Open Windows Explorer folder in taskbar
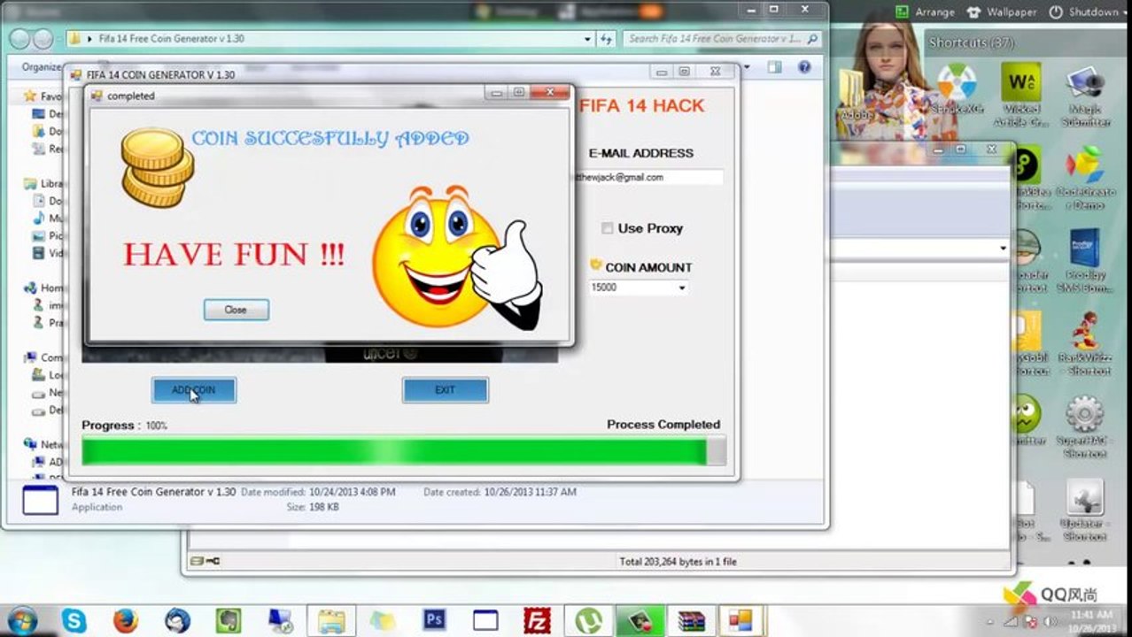Viewport: 1132px width, 637px height. coord(331,621)
